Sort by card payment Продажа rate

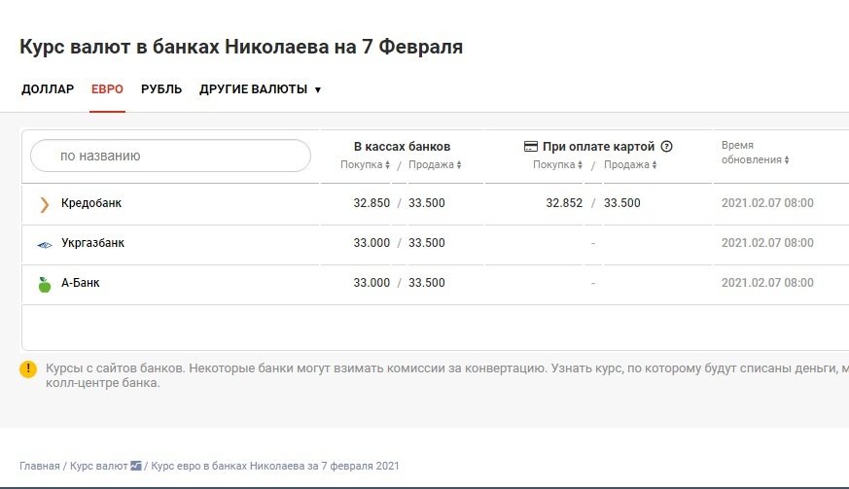[x=630, y=165]
